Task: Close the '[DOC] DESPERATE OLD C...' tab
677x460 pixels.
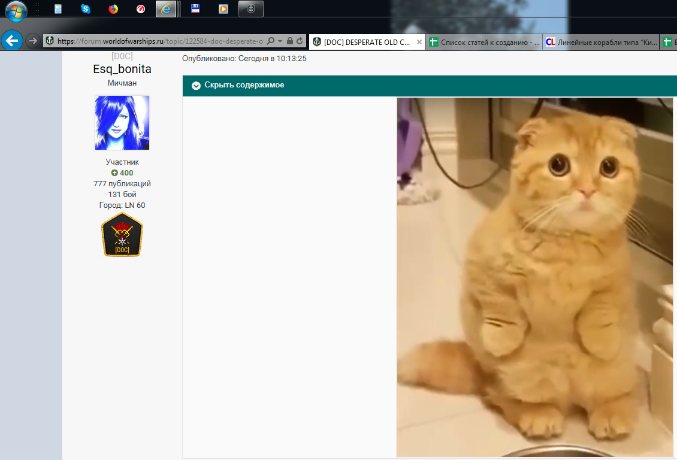Action: [x=419, y=42]
